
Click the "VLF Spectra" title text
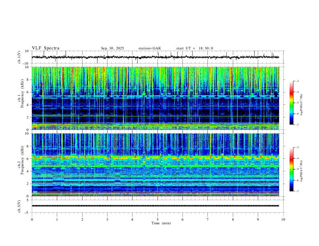coord(46,48)
